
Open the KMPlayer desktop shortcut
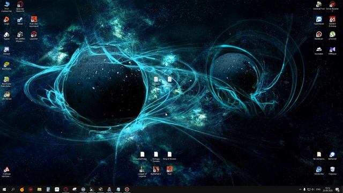coord(332,50)
